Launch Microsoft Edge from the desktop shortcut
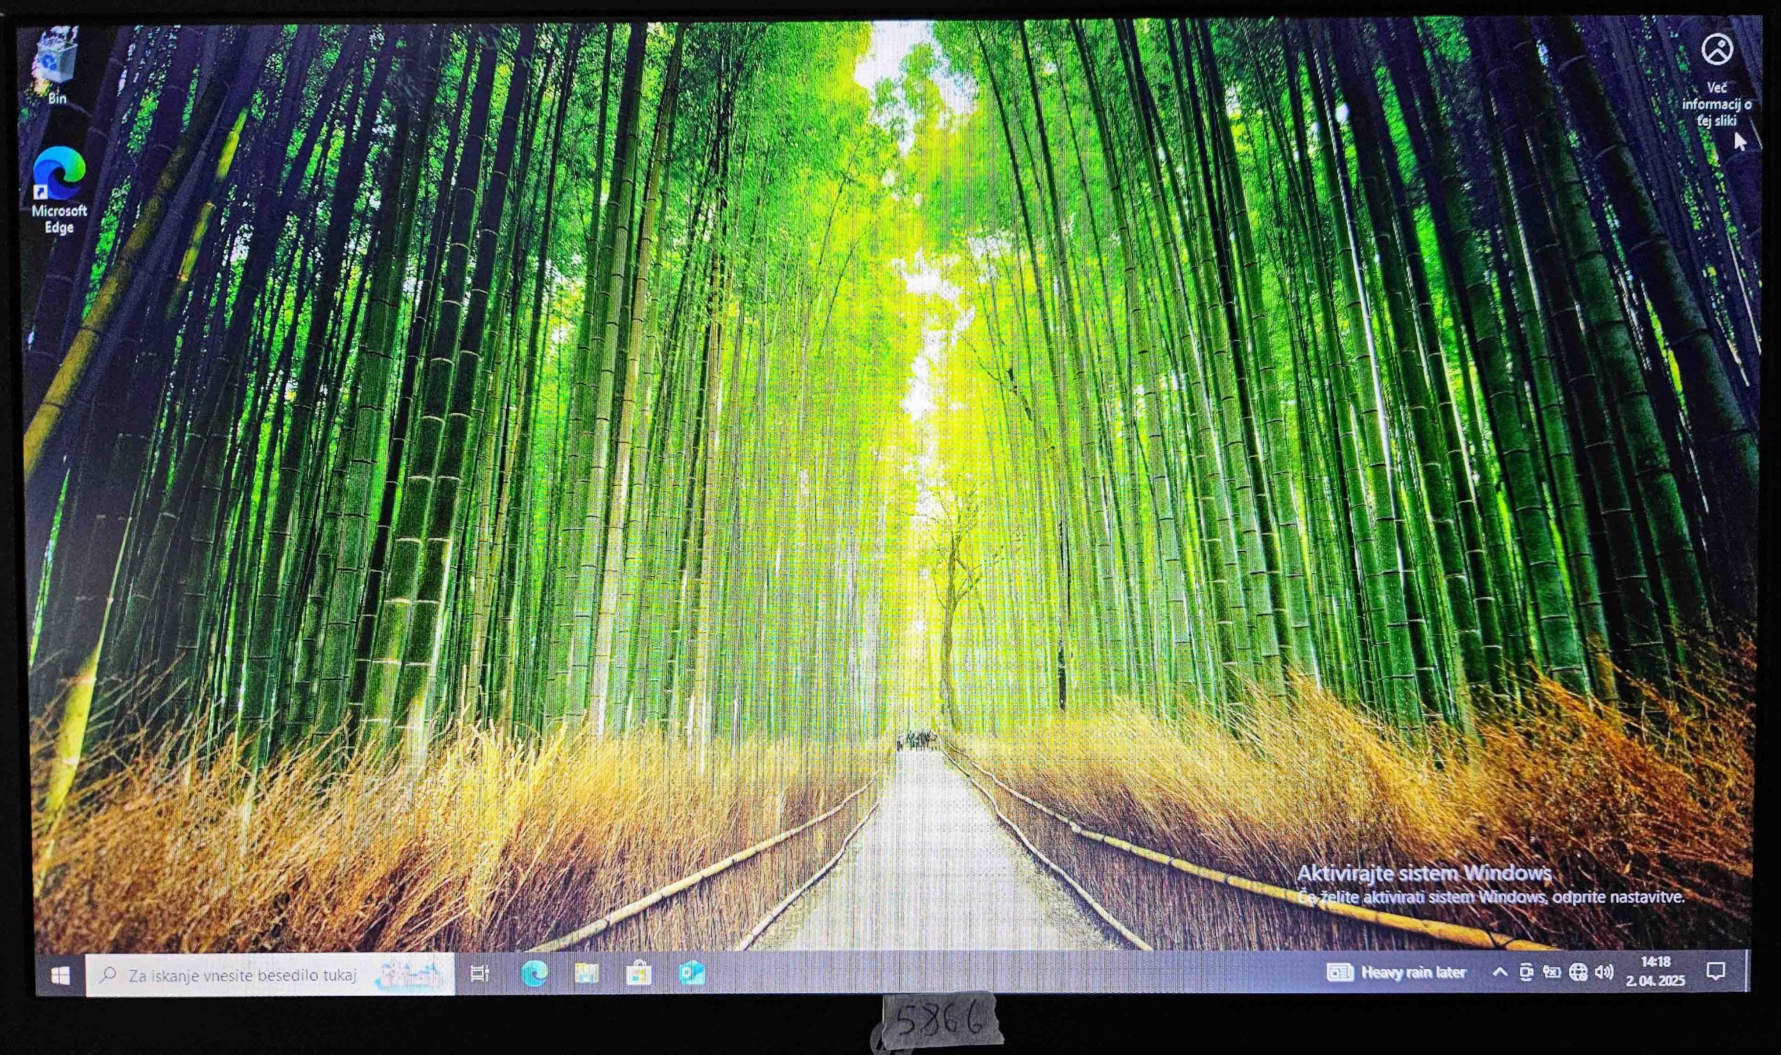Screen dimensions: 1781x1055 click(x=61, y=174)
